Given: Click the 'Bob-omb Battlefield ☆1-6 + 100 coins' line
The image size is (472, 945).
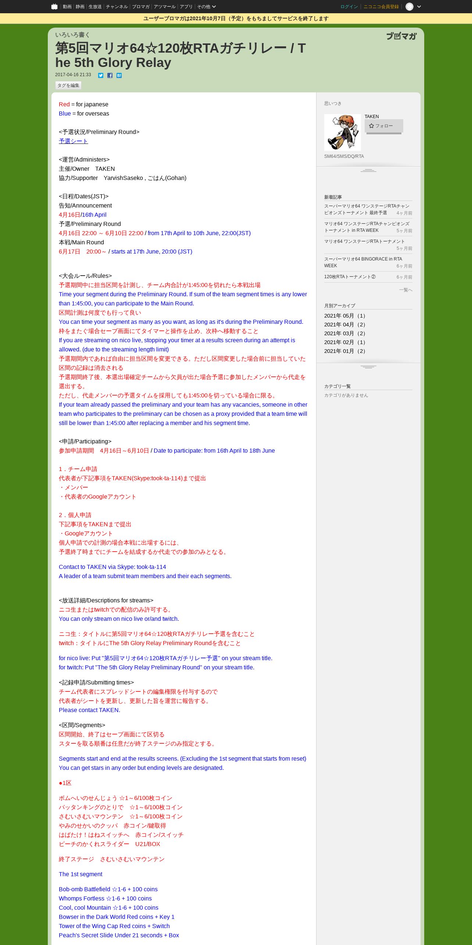Looking at the screenshot, I should pos(108,889).
